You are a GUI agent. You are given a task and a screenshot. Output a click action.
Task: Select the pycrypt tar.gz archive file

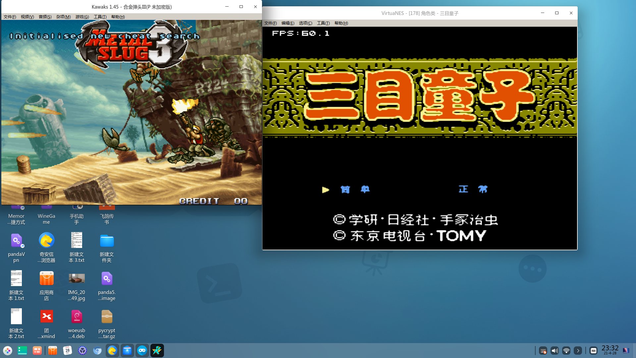pos(107,317)
